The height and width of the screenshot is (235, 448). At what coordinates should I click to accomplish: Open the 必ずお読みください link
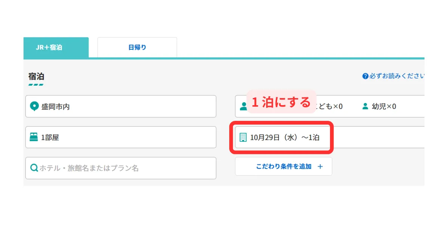tap(397, 76)
